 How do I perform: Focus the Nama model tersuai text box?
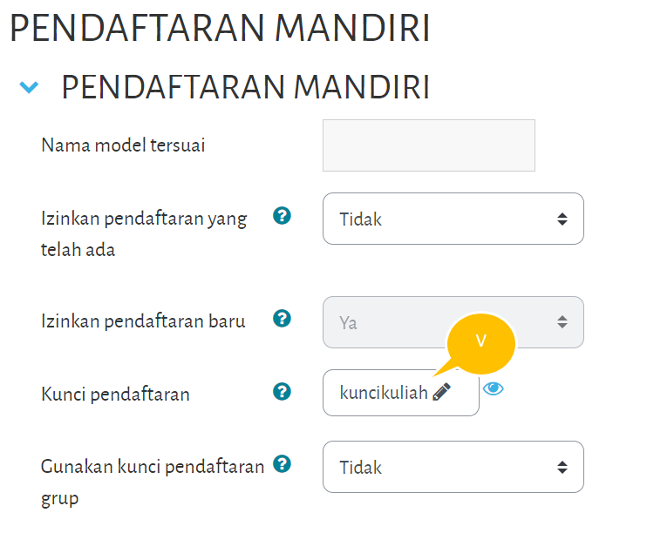coord(428,145)
